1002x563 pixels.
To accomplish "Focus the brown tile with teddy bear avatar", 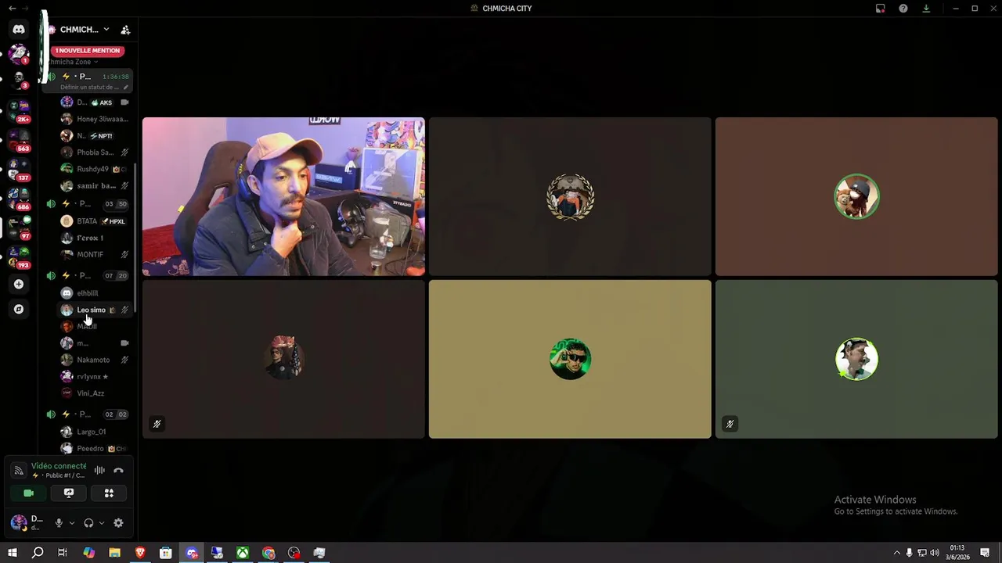I will pos(856,197).
